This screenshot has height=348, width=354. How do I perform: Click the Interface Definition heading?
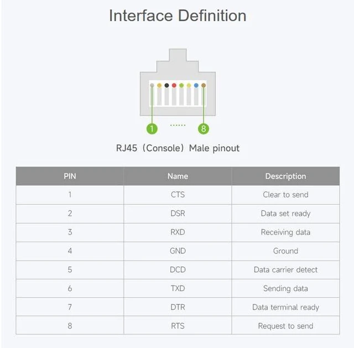click(178, 15)
